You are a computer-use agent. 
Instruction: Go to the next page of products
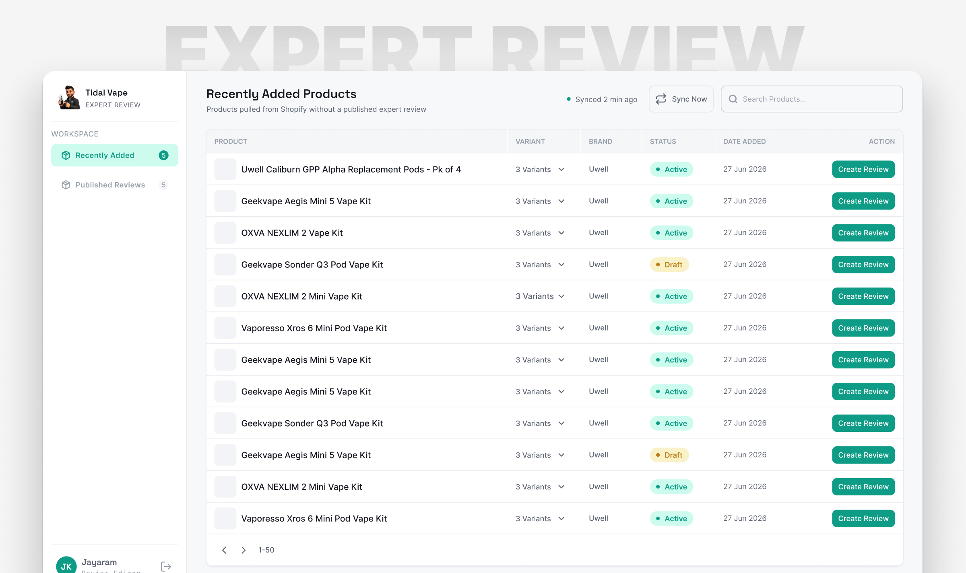244,550
